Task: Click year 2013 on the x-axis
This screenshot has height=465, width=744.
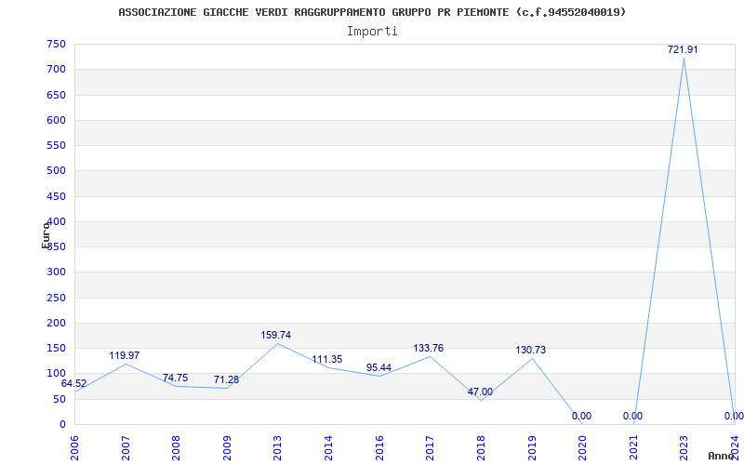Action: coord(278,447)
